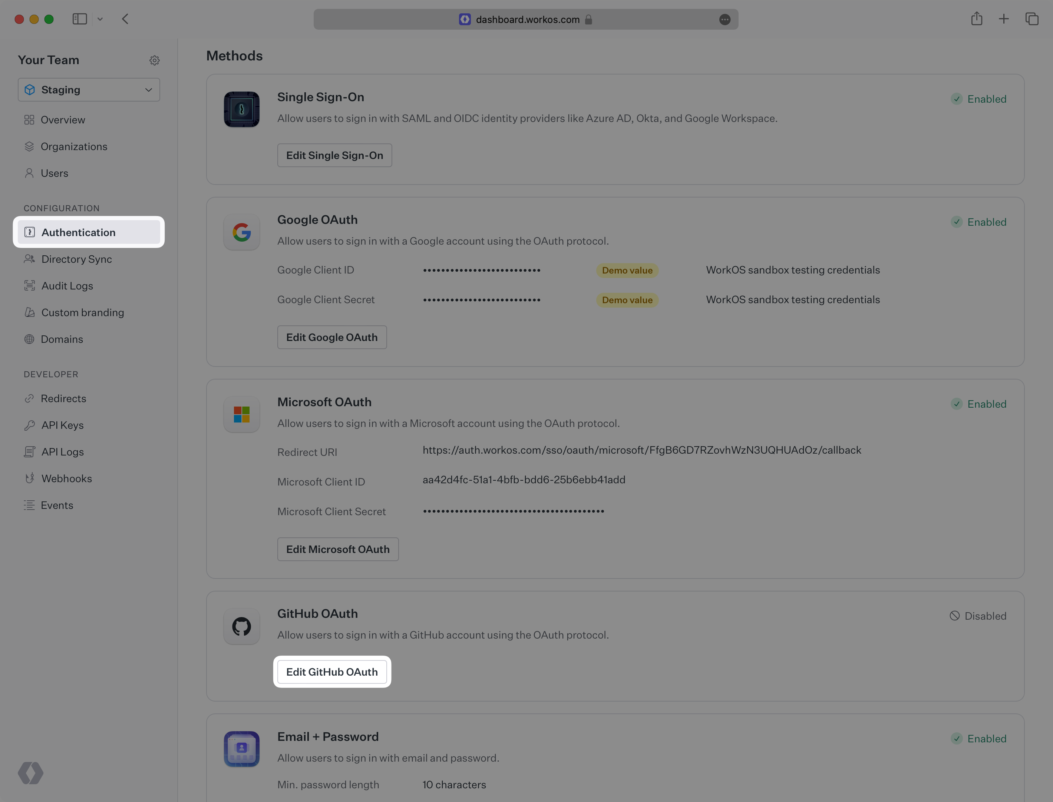Open the Organizations page
This screenshot has width=1053, height=802.
[x=74, y=146]
